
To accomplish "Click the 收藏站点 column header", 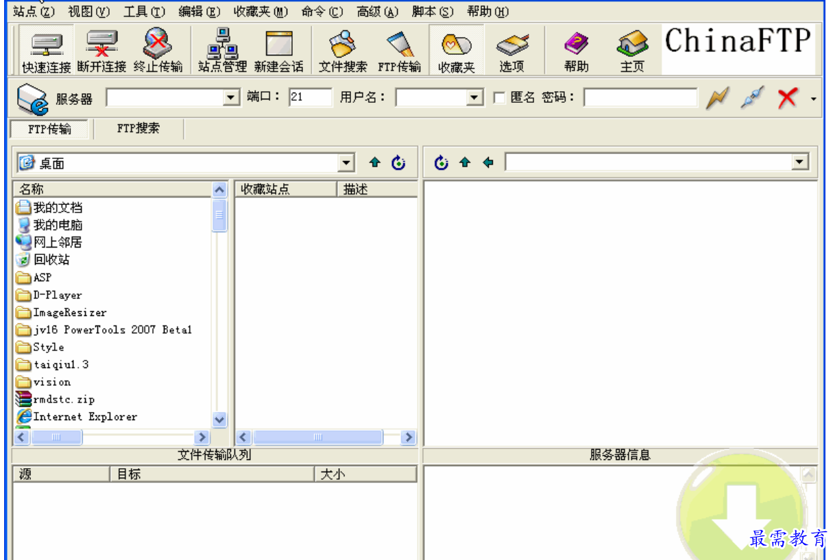I will 286,189.
